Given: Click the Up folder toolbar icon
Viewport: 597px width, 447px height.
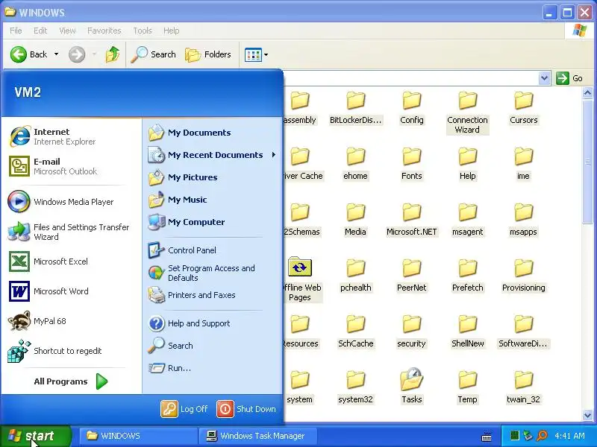Looking at the screenshot, I should pyautogui.click(x=113, y=54).
